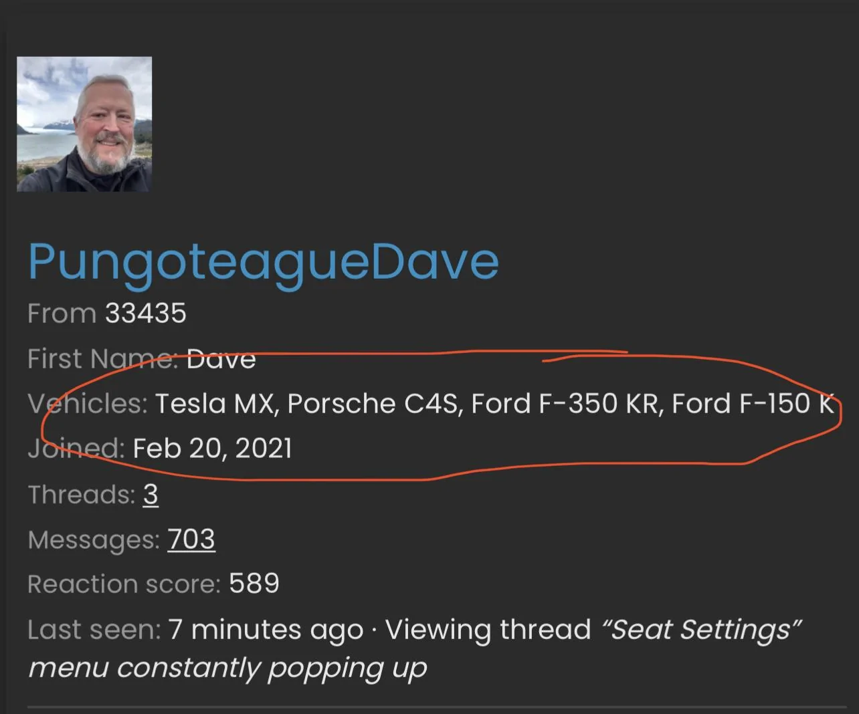Click the reaction score value 589
This screenshot has width=859, height=714.
(x=254, y=584)
